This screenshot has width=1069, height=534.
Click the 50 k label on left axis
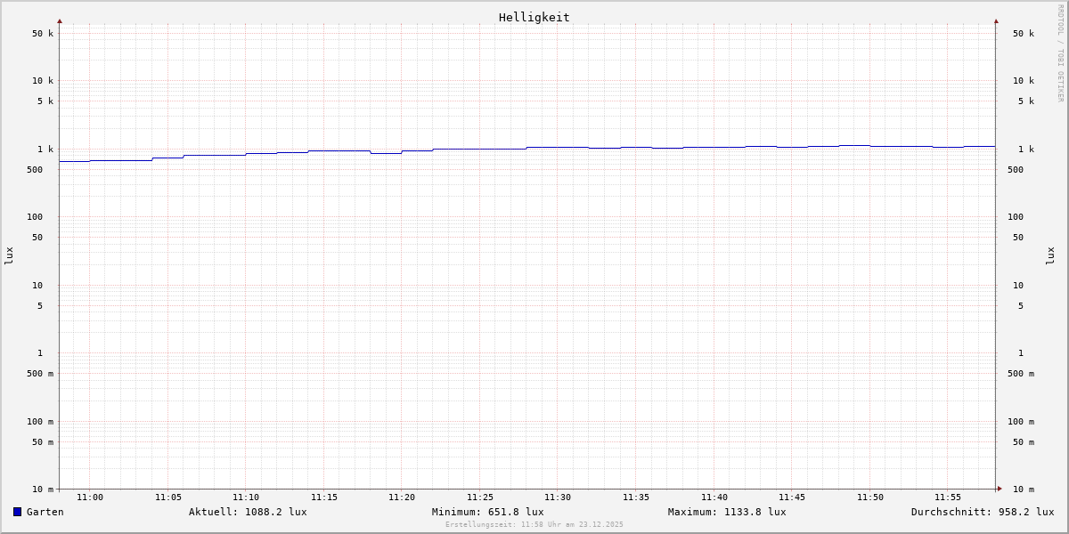tap(43, 34)
